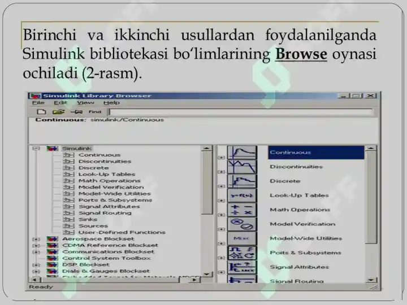Select Sources in the library tree

(93, 226)
